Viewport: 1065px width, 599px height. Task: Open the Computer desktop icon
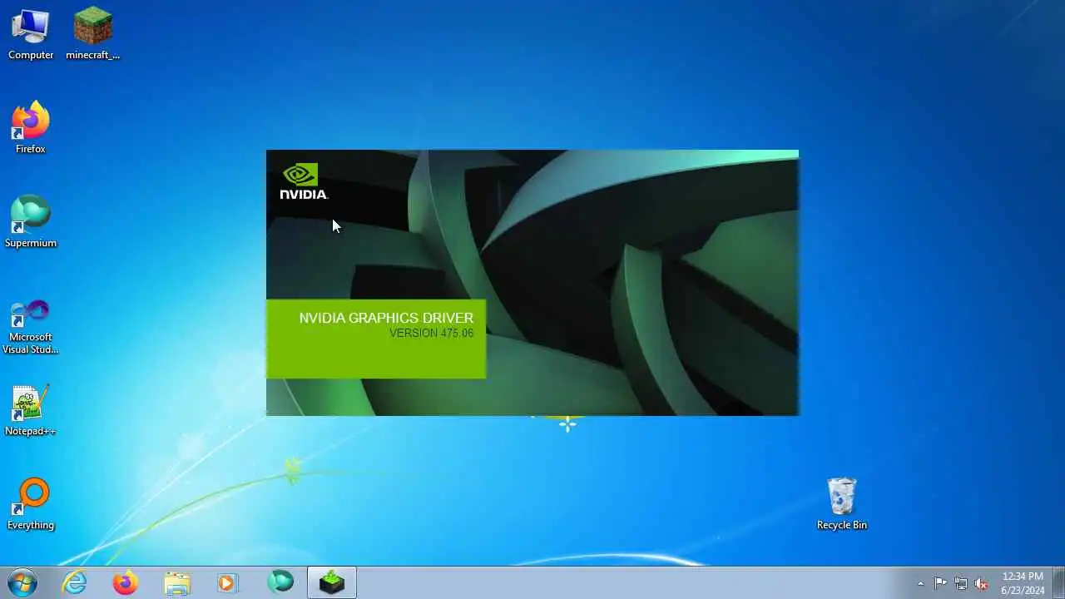click(x=31, y=35)
